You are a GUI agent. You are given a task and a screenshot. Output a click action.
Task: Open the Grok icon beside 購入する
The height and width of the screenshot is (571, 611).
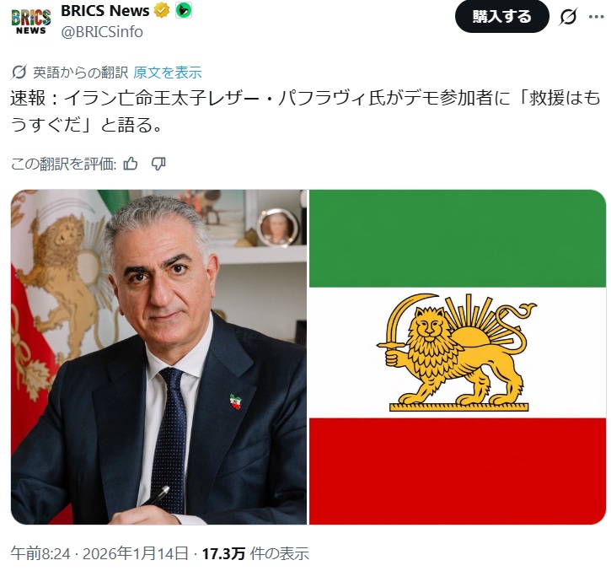pos(568,17)
